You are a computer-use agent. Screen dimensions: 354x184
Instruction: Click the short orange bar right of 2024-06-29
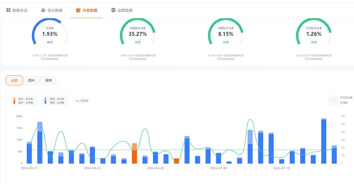pos(177,161)
